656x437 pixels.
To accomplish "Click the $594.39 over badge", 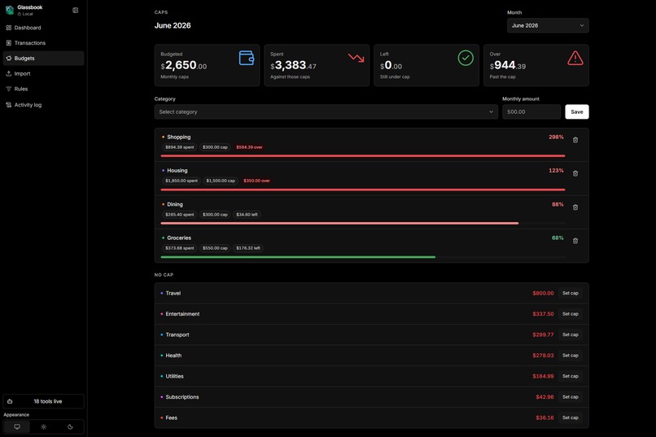I will tap(249, 147).
